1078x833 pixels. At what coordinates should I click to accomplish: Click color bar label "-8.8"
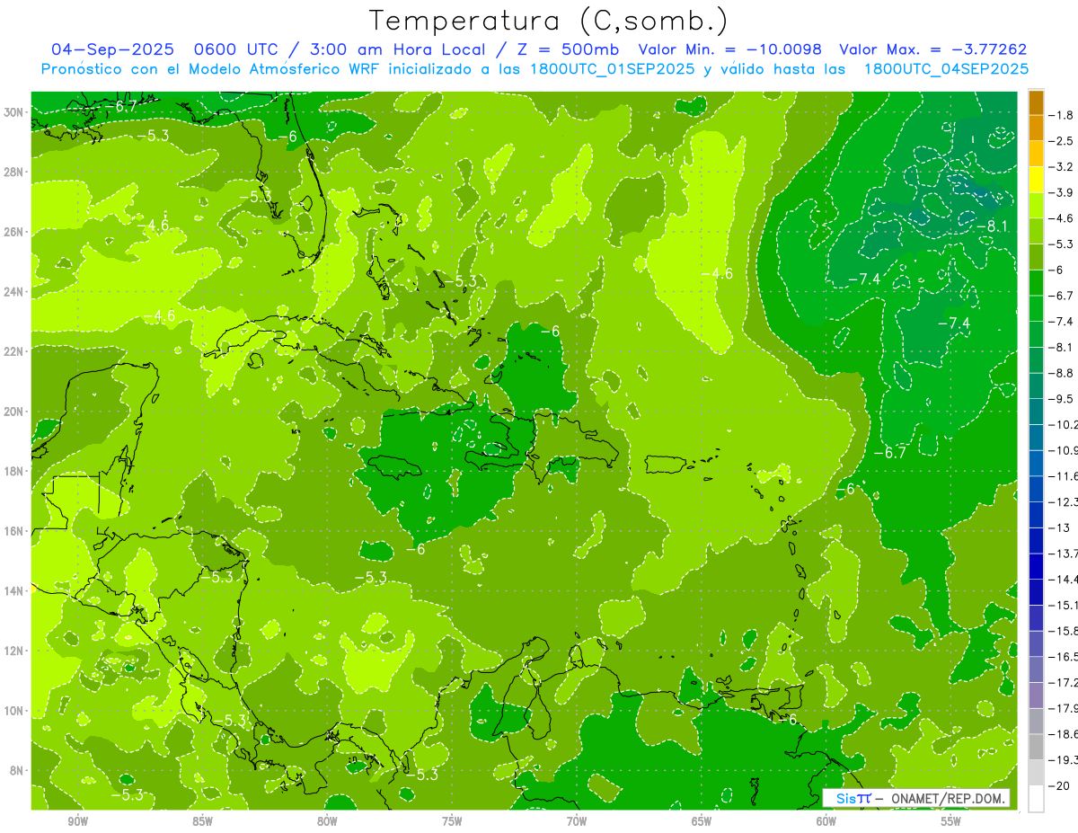click(x=1063, y=373)
